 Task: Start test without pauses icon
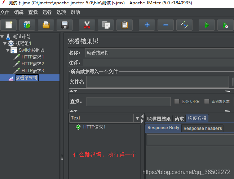pyautogui.click(x=225, y=25)
